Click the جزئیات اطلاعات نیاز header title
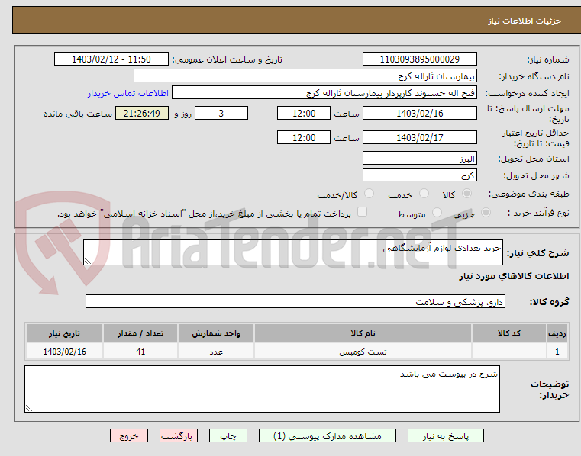The width and height of the screenshot is (581, 456). point(525,21)
